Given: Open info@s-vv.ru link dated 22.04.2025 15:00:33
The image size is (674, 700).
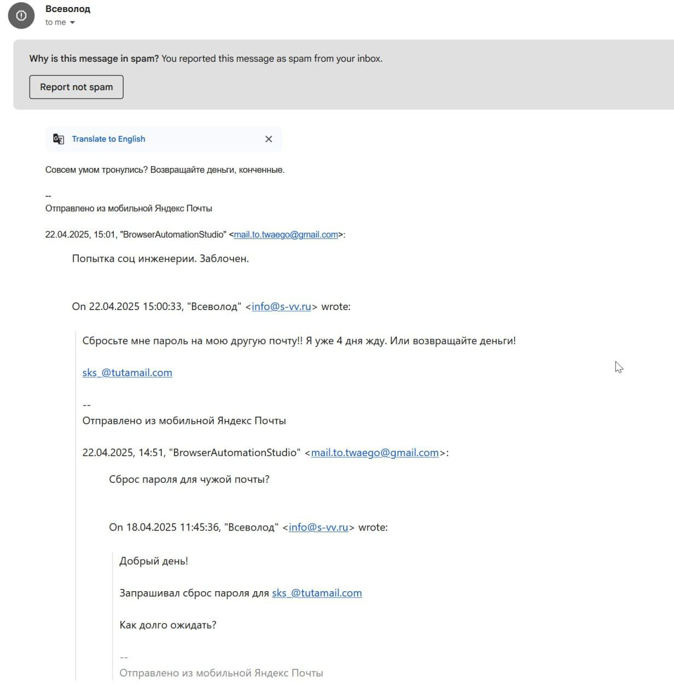Looking at the screenshot, I should pyautogui.click(x=281, y=306).
